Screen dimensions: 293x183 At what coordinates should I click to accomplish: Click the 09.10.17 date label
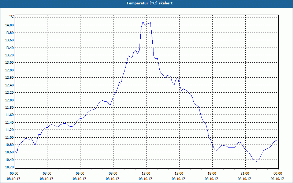coord(277,179)
